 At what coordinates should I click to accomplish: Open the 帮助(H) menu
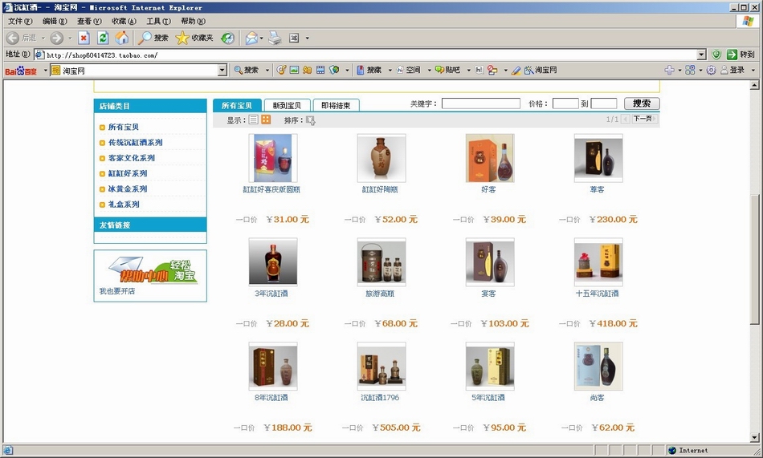(x=194, y=21)
